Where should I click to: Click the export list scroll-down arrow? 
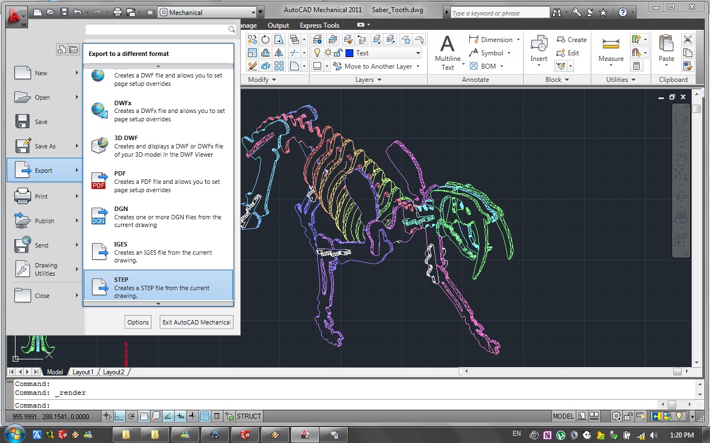pyautogui.click(x=158, y=304)
